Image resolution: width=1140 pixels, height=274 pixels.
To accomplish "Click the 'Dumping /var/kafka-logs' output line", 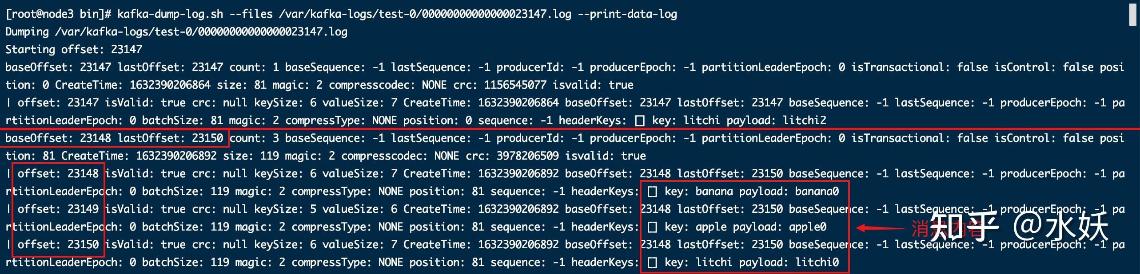I will [x=176, y=32].
